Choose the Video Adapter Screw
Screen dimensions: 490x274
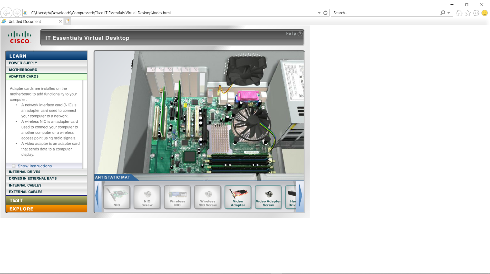pos(268,197)
